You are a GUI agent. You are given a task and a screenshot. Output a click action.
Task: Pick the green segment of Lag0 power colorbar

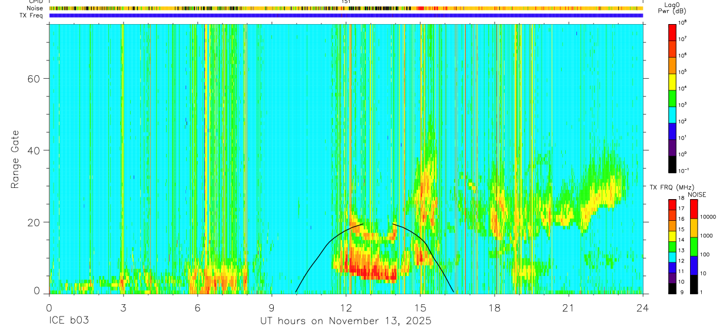click(x=672, y=97)
